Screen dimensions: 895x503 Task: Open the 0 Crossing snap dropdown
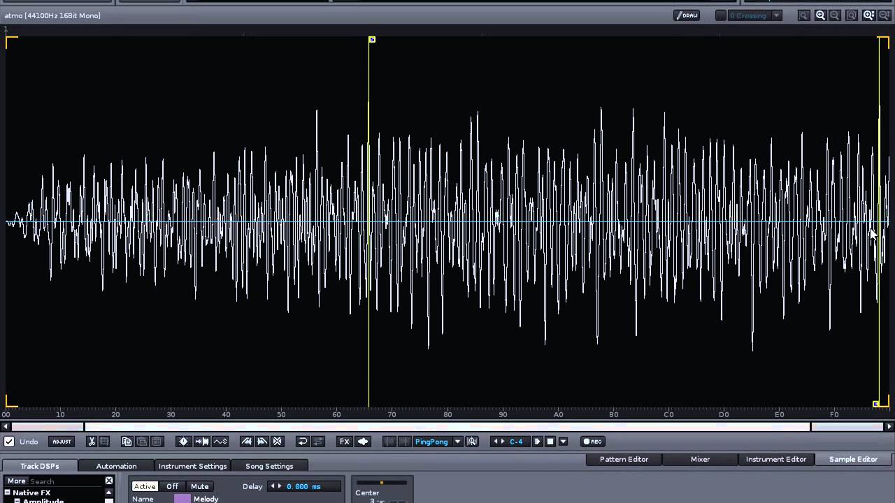pos(776,15)
